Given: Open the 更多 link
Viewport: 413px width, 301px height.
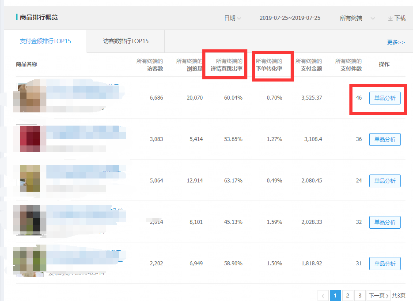Looking at the screenshot, I should click(x=396, y=42).
